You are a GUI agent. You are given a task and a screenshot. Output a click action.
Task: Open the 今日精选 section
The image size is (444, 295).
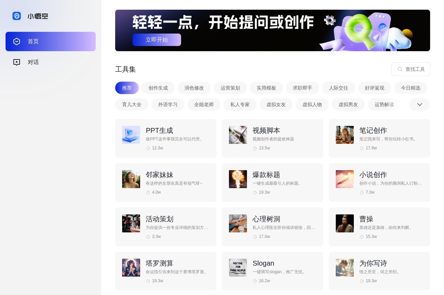pyautogui.click(x=411, y=88)
